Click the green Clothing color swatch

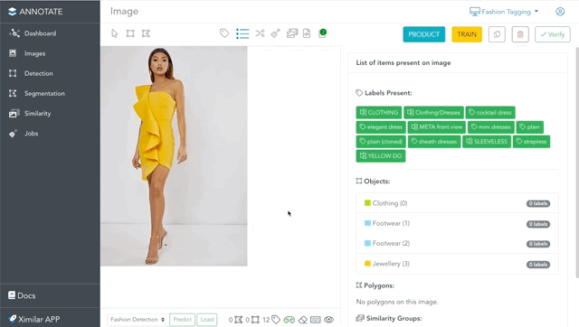(x=367, y=202)
